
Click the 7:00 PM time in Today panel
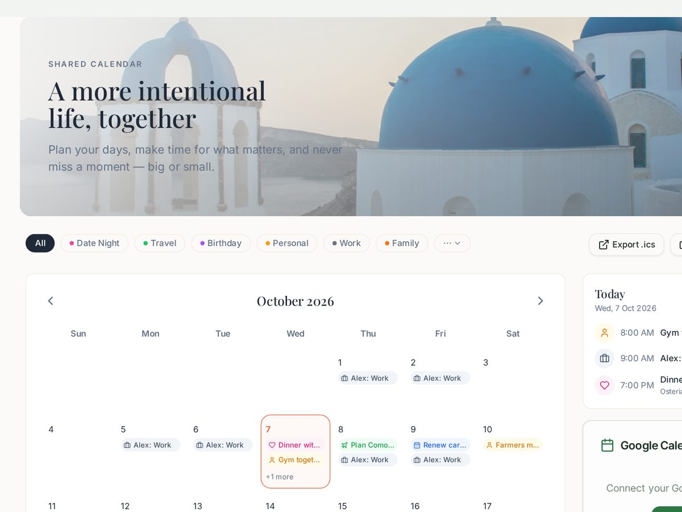(x=637, y=385)
